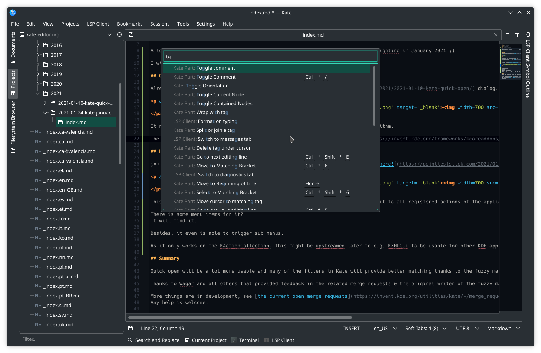Close the index.md document tab
The width and height of the screenshot is (541, 353).
[496, 35]
